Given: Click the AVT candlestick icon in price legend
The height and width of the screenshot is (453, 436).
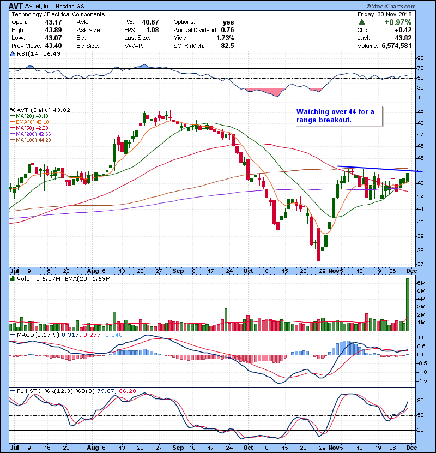Looking at the screenshot, I should click(x=13, y=110).
